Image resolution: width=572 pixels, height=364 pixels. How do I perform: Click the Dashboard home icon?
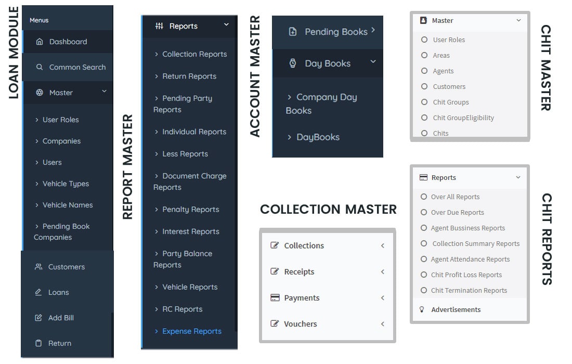click(x=40, y=42)
